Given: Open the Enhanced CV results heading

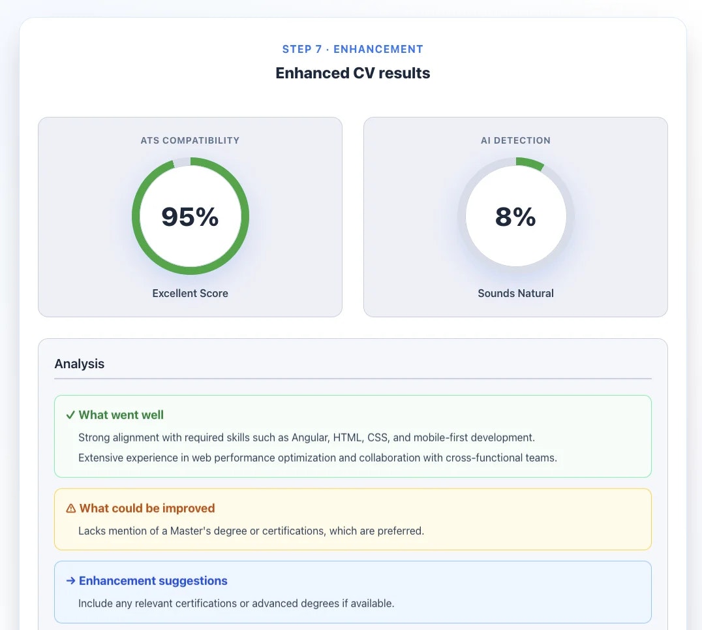Looking at the screenshot, I should (352, 72).
